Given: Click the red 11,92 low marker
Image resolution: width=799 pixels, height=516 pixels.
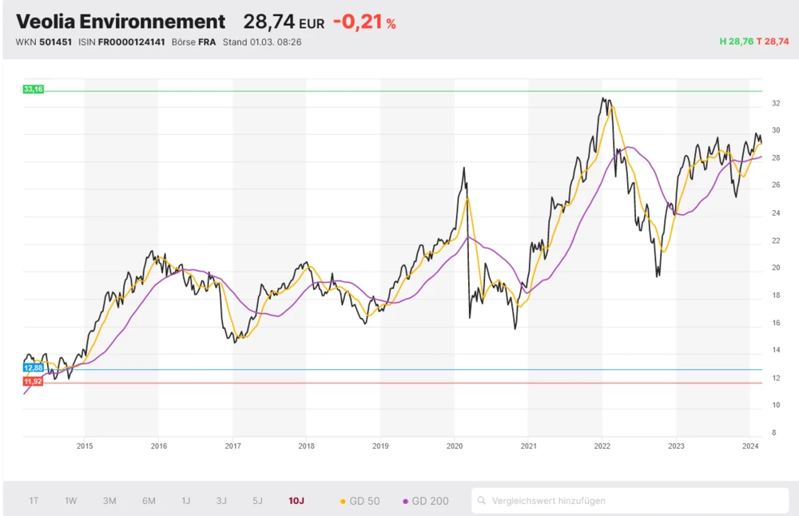Looking at the screenshot, I should [34, 382].
